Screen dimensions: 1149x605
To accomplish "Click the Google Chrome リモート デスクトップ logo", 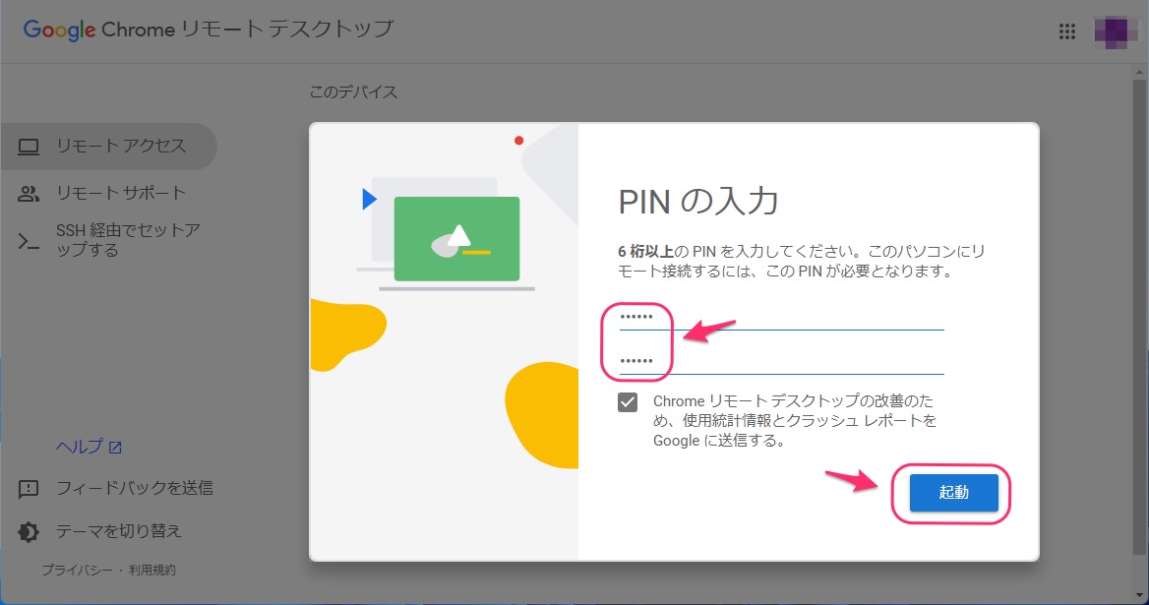I will (x=209, y=30).
